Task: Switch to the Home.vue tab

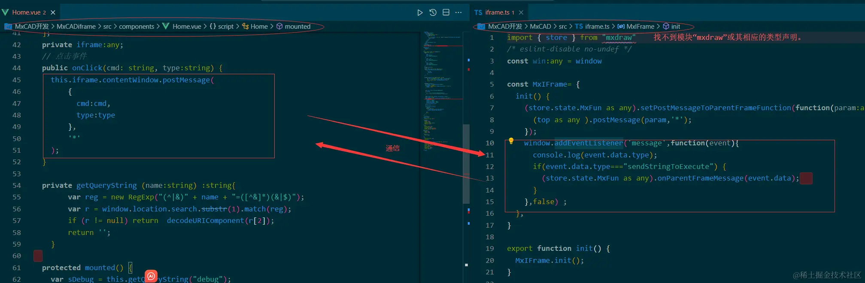Action: click(x=29, y=12)
